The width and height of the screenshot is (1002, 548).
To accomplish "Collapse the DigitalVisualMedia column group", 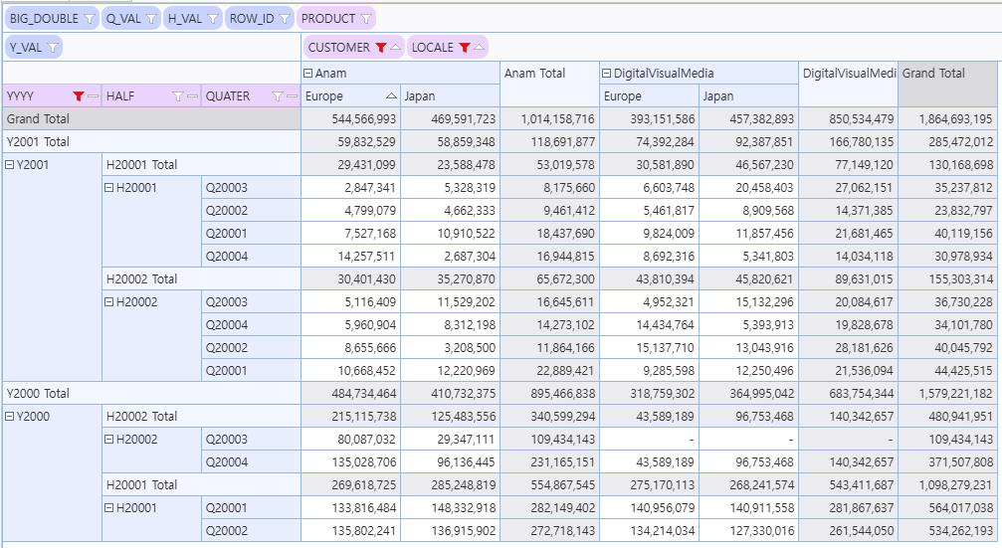I will point(607,74).
